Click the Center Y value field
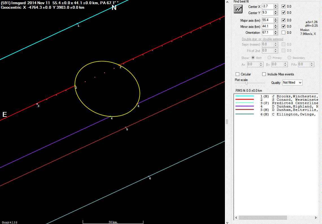 coord(268,12)
